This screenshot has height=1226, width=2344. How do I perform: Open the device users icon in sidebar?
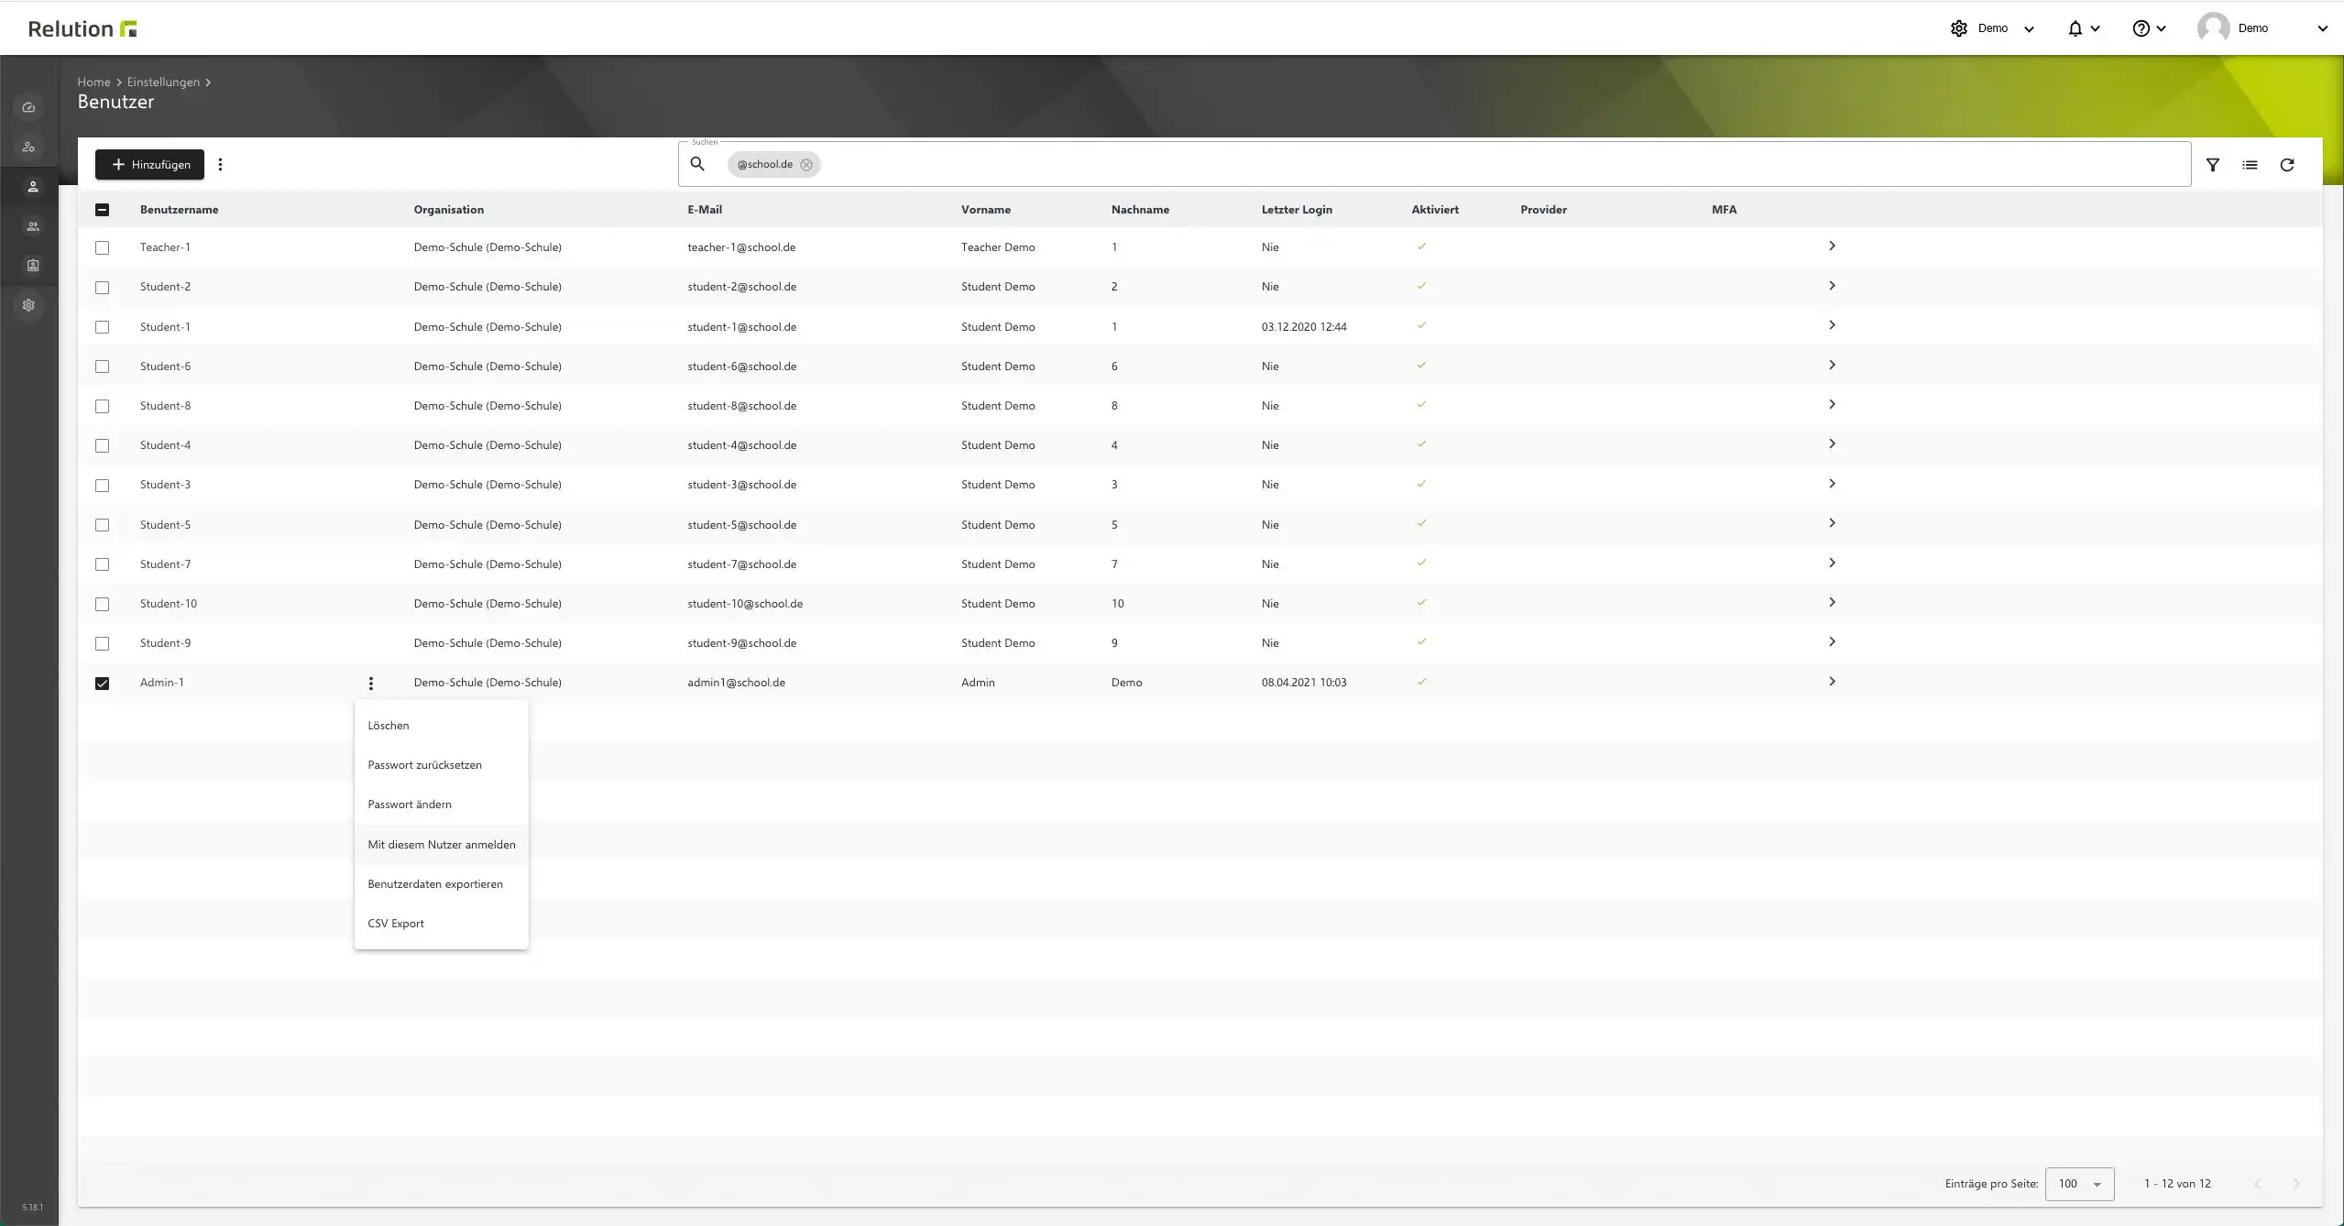click(x=28, y=147)
